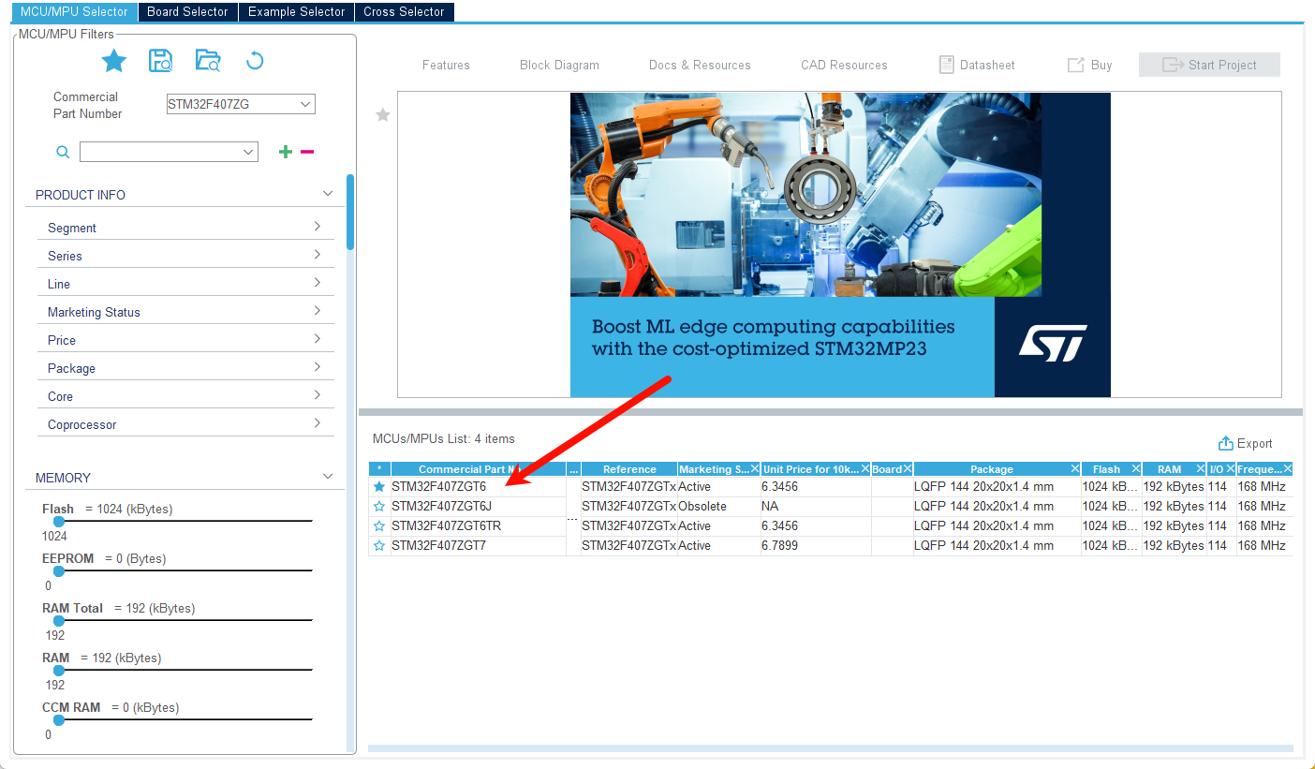Open Commercial Part Number dropdown

305,105
